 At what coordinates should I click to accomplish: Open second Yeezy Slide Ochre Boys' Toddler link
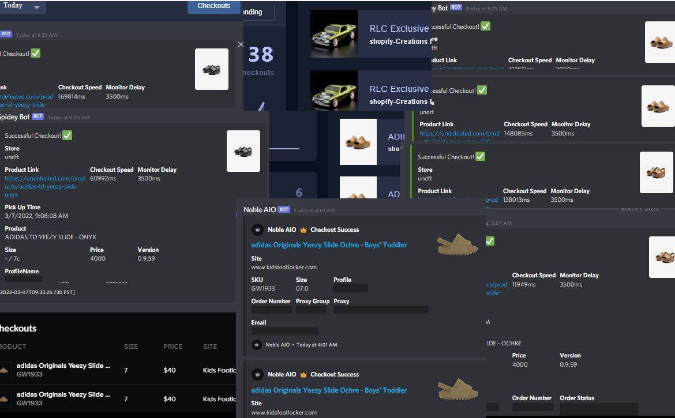(329, 390)
